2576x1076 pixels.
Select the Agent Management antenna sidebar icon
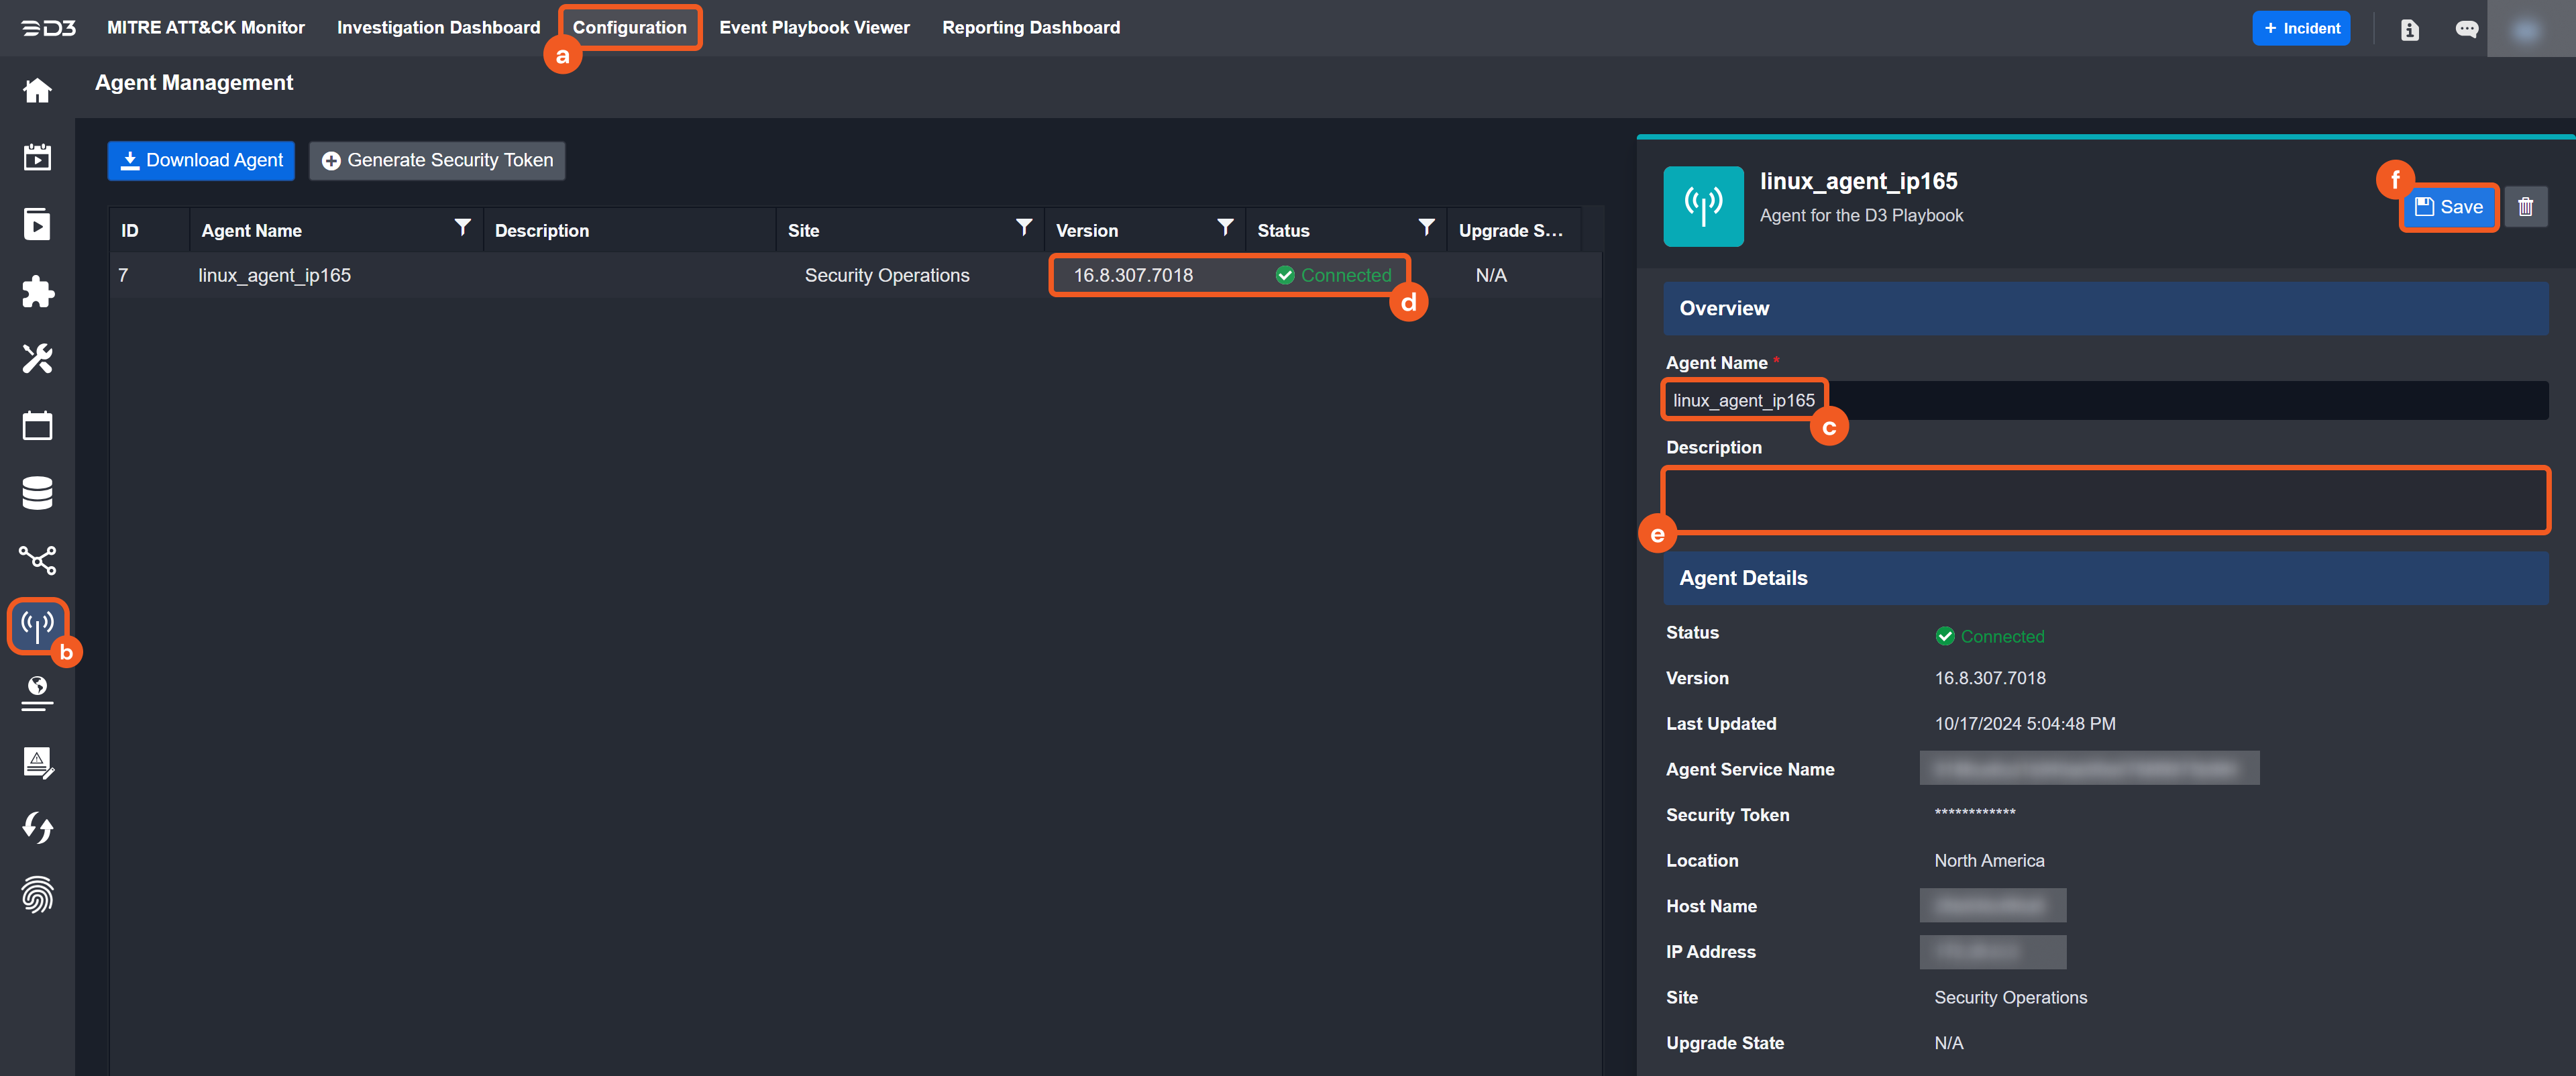[37, 626]
